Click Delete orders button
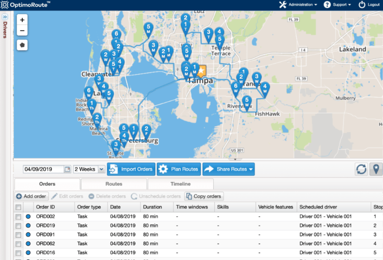Image resolution: width=383 pixels, height=260 pixels. coord(107,196)
